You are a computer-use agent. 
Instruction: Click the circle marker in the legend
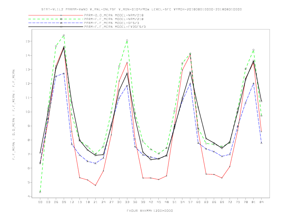61,19
